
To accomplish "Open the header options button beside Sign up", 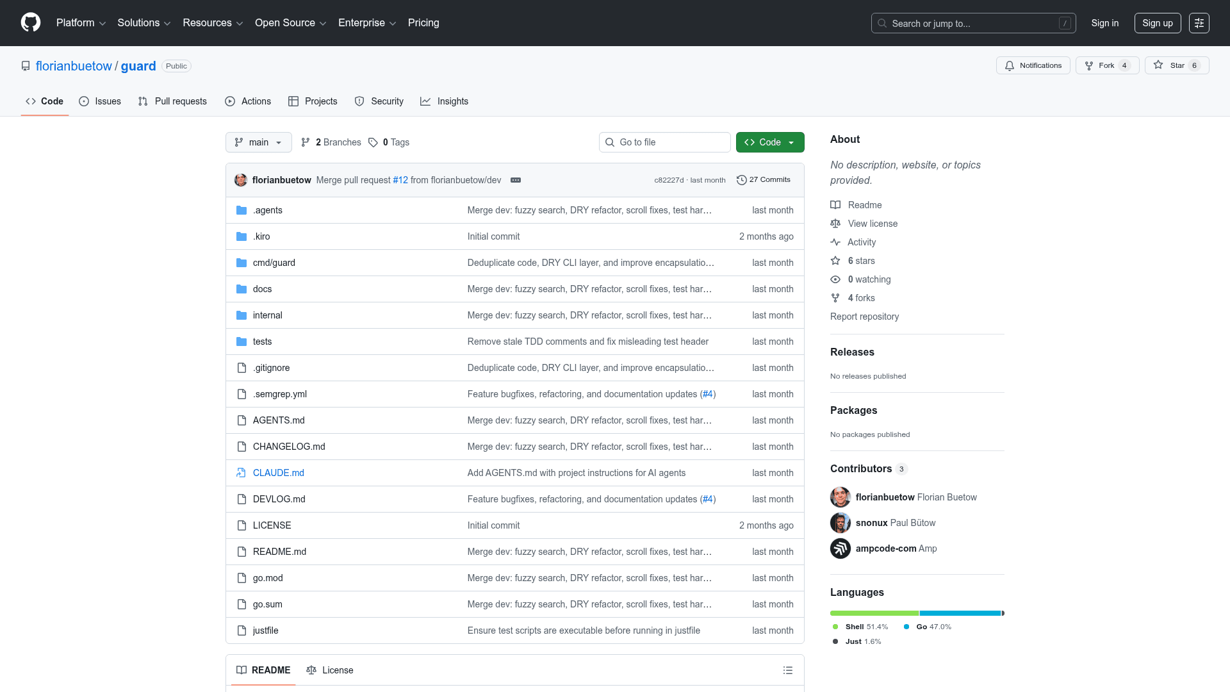I will tap(1199, 23).
